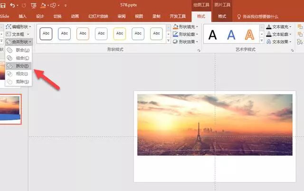Apply the green outline Abc shape style
This screenshot has height=191, width=304.
pos(156,34)
